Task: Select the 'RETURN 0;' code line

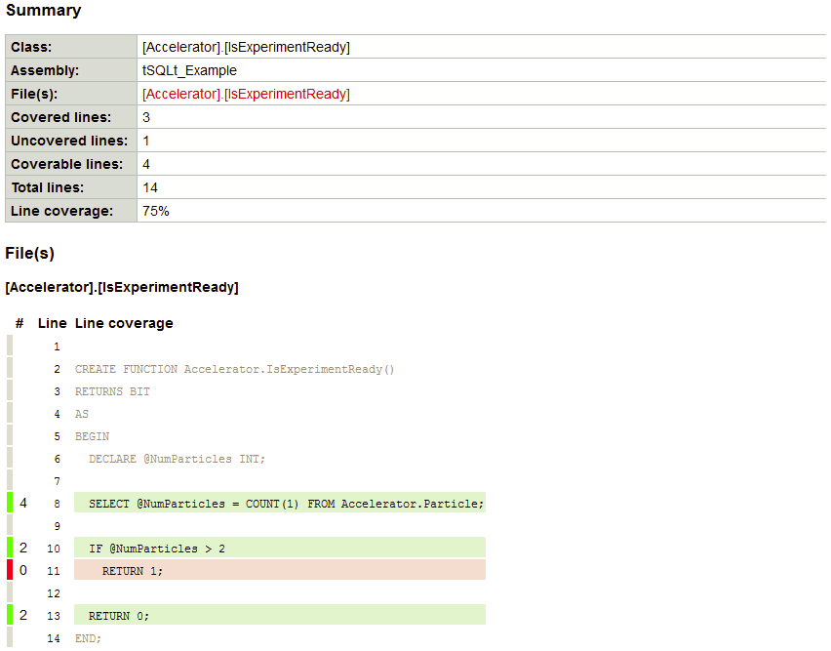Action: coord(119,616)
